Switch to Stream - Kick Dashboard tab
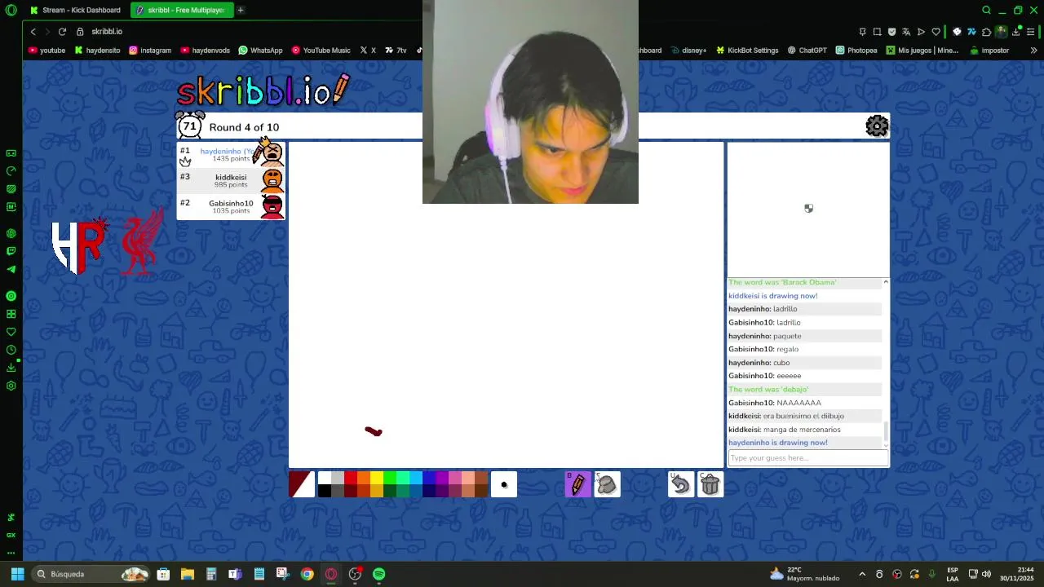This screenshot has width=1044, height=587. 75,10
